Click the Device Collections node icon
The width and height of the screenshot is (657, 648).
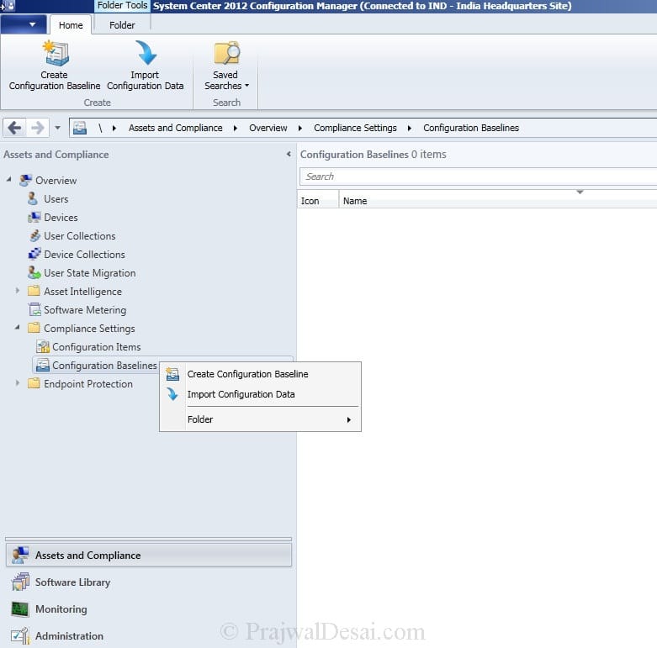[x=34, y=254]
